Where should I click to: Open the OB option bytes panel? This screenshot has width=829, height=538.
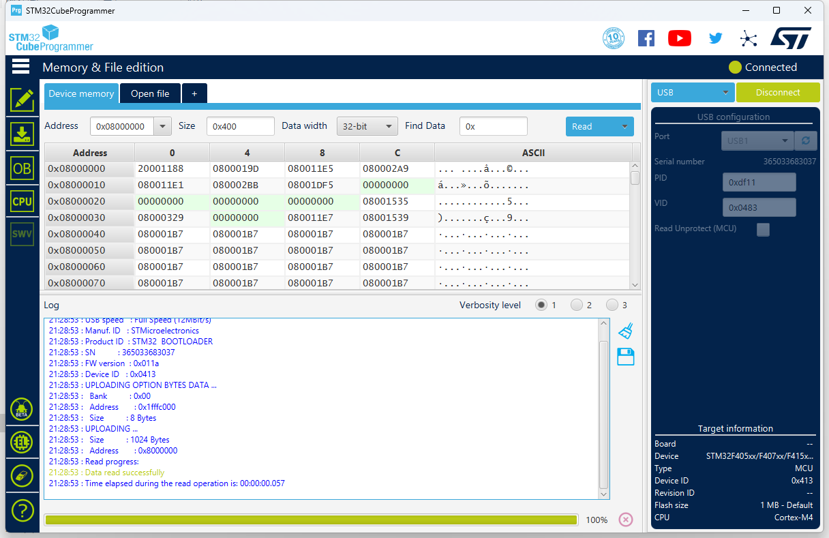22,168
